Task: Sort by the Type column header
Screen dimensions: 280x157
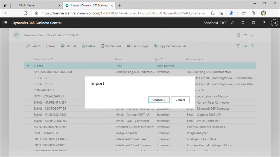Action: (x=159, y=59)
